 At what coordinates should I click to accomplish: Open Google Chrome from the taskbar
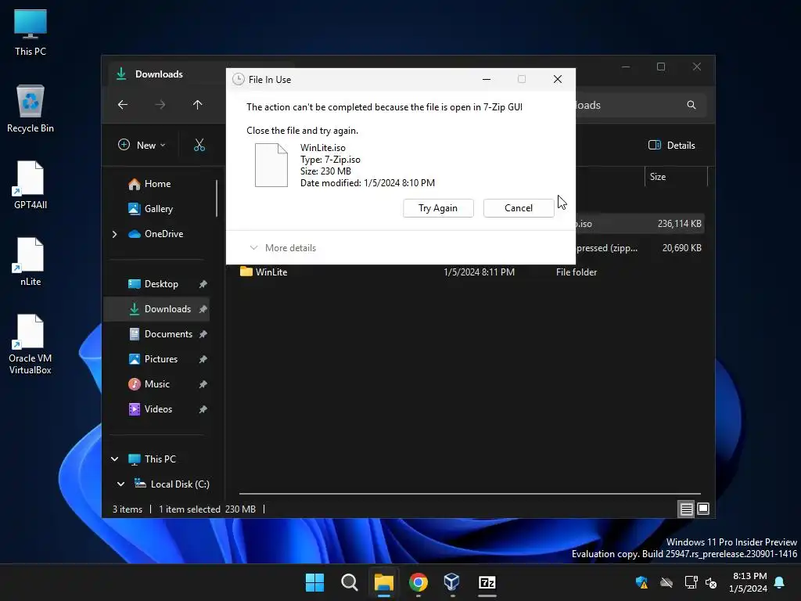click(x=418, y=582)
